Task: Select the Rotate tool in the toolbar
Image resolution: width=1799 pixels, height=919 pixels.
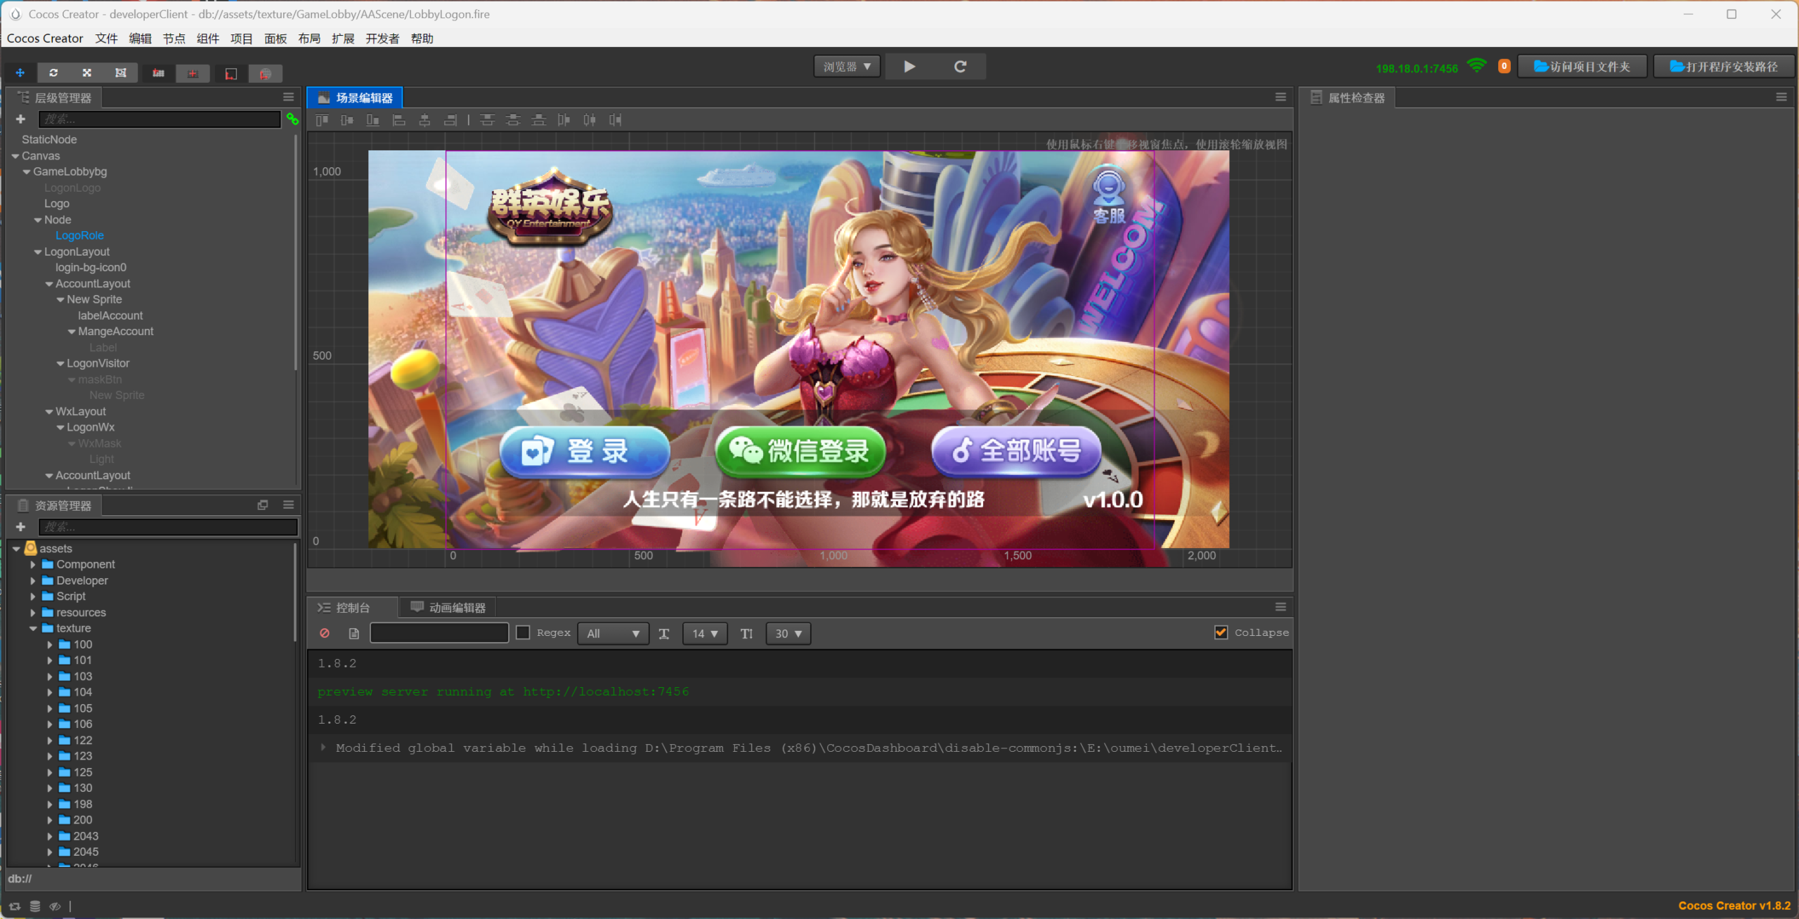Action: (53, 72)
